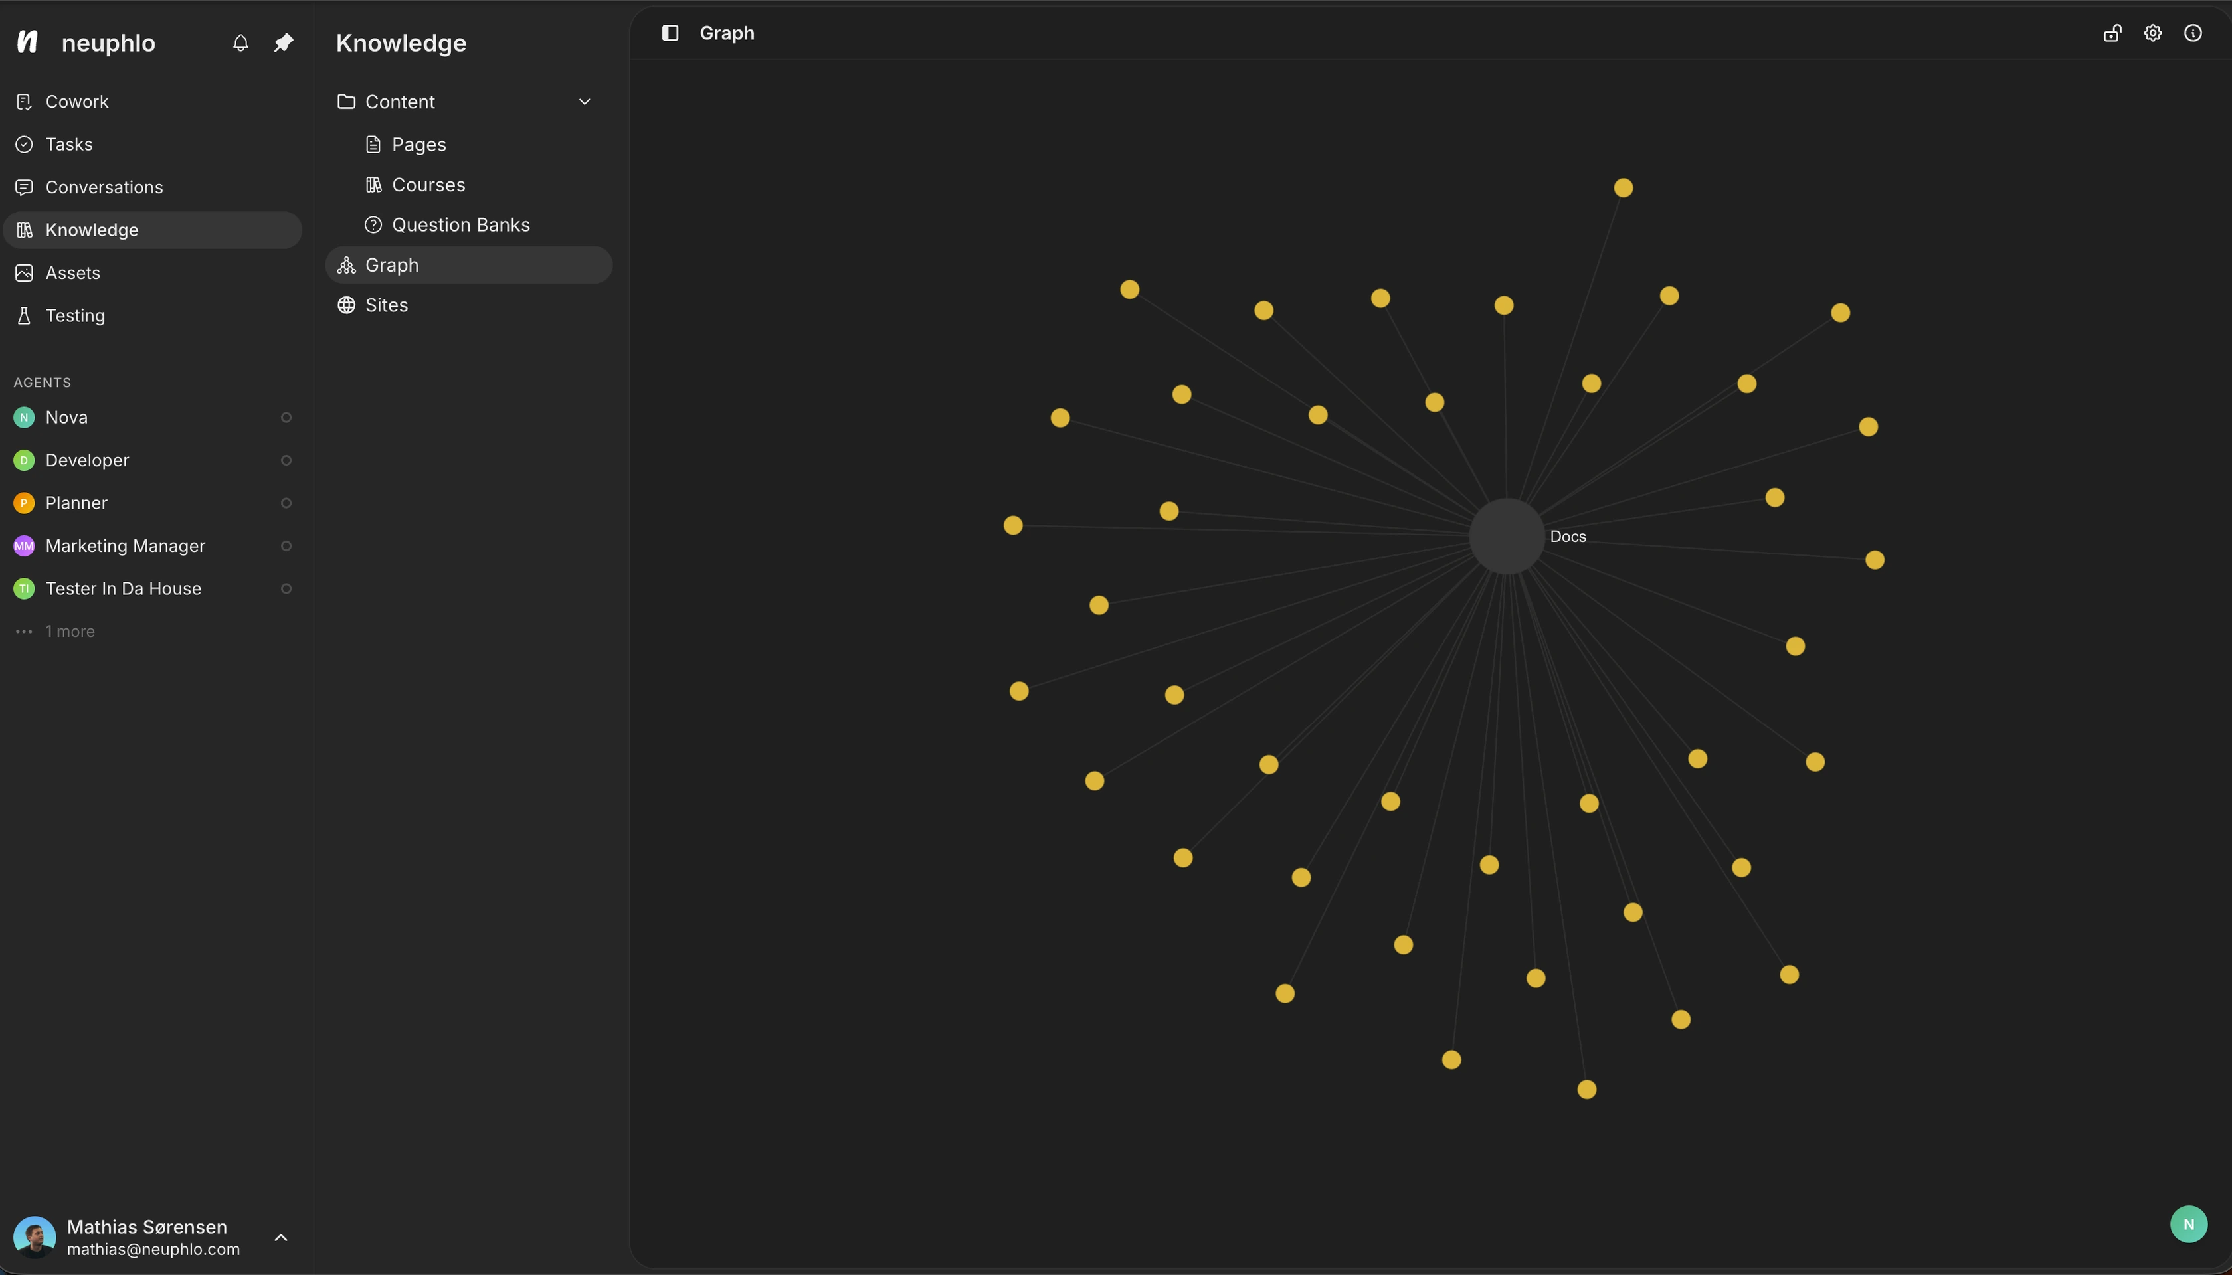Viewport: 2232px width, 1275px height.
Task: Open Cowork in the sidebar
Action: [152, 102]
